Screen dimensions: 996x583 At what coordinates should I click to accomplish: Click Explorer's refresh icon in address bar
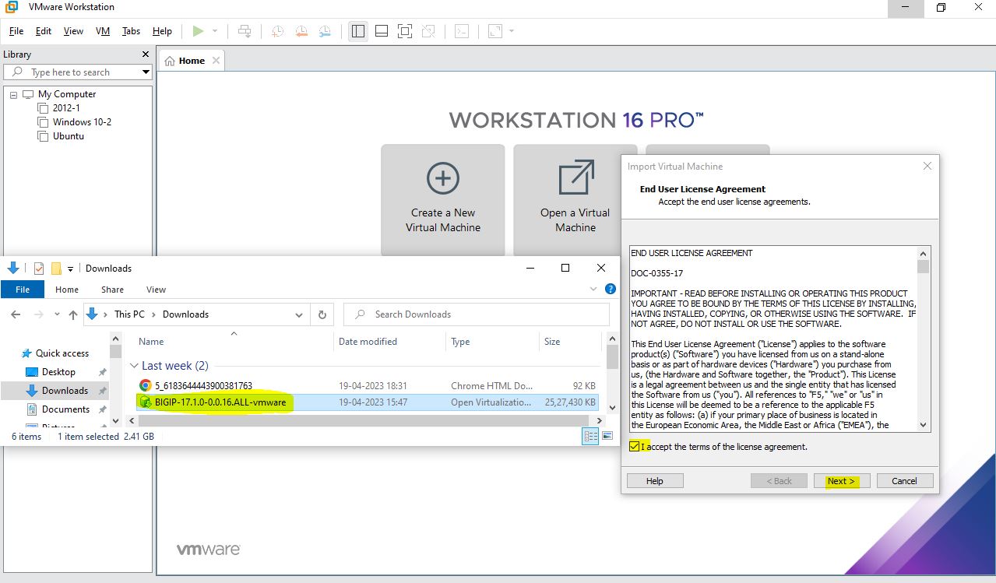tap(322, 314)
